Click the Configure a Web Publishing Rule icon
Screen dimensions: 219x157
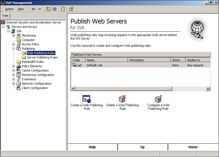coord(158,99)
